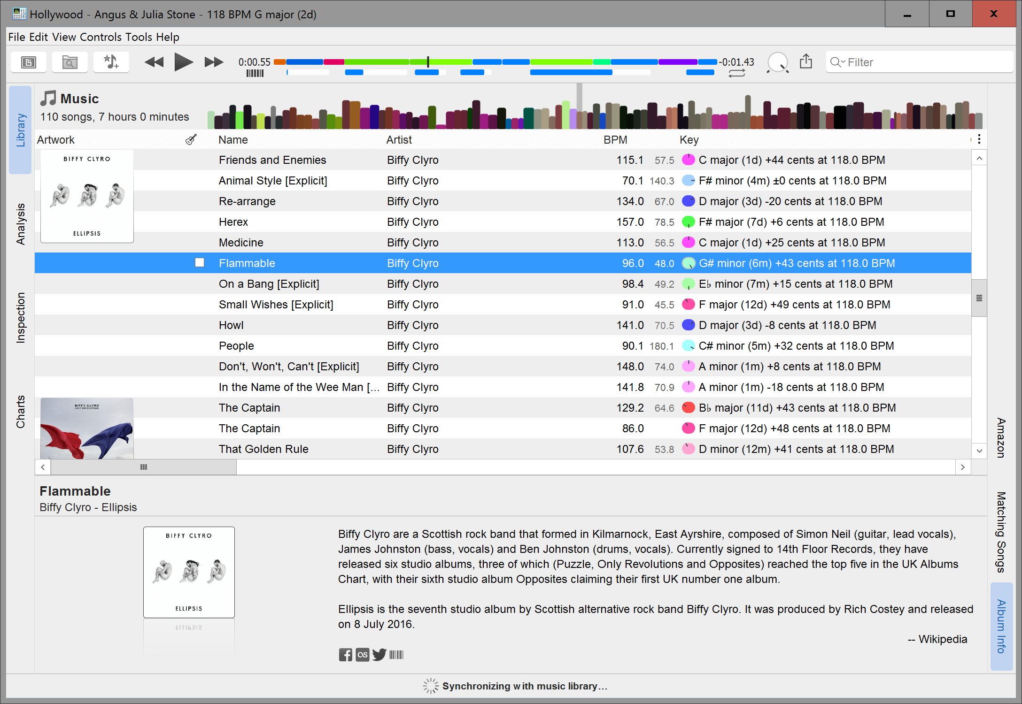This screenshot has width=1022, height=704.
Task: Click key color dot for The Captain 129.2
Action: (x=688, y=407)
